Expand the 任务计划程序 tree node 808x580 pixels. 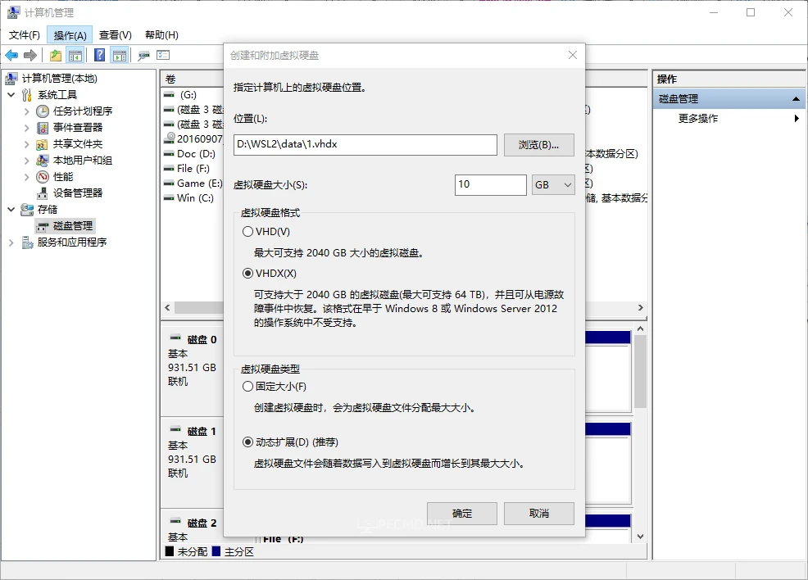(x=27, y=111)
